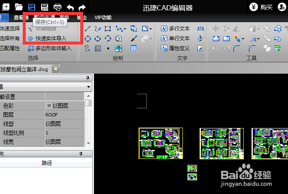This screenshot has height=194, width=288.
Task: Click 快速选择 quick select
Action: point(10,28)
